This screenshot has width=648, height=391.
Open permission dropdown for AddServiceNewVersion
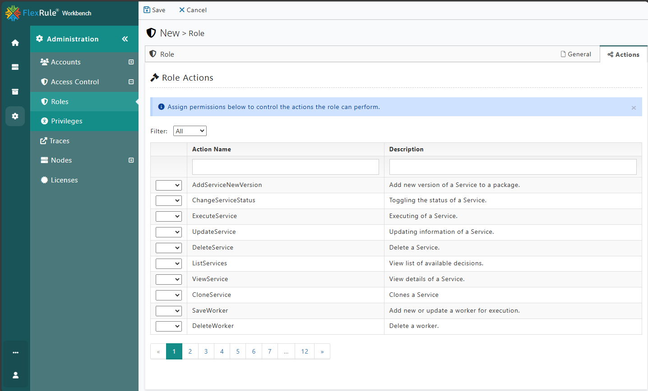169,185
